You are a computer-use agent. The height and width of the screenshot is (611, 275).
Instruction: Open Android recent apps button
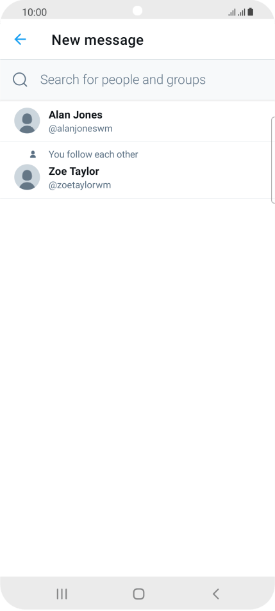click(62, 594)
